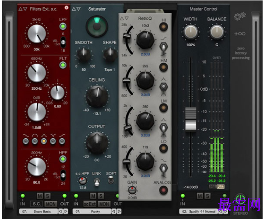Click the LM band frequency slider
The image size is (269, 219).
pos(128,128)
